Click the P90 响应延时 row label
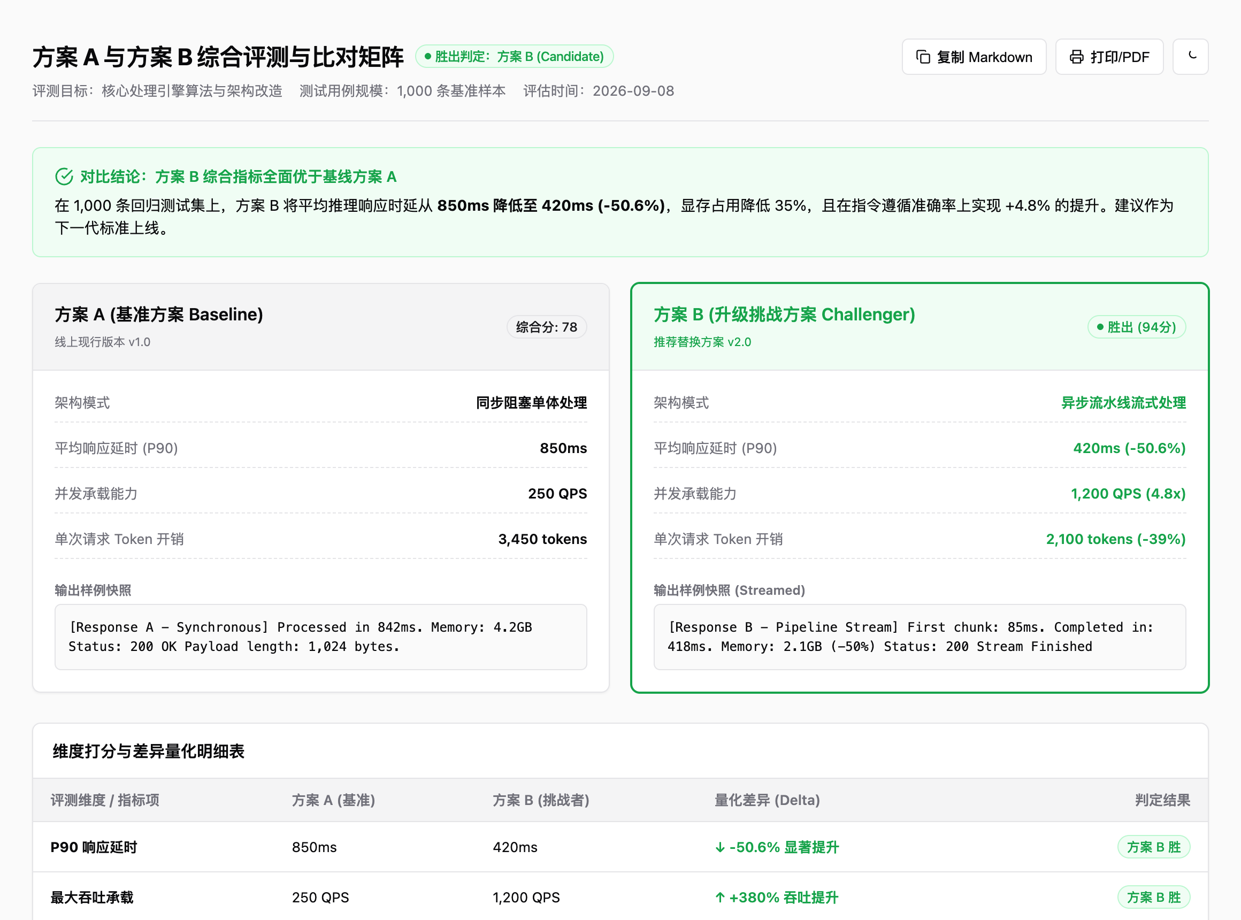The width and height of the screenshot is (1241, 920). coord(94,847)
